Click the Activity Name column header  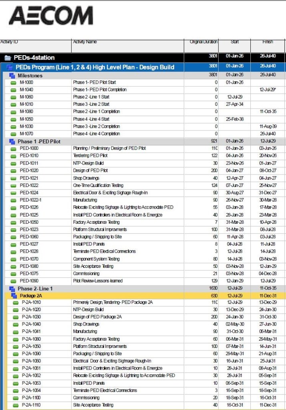click(x=85, y=42)
